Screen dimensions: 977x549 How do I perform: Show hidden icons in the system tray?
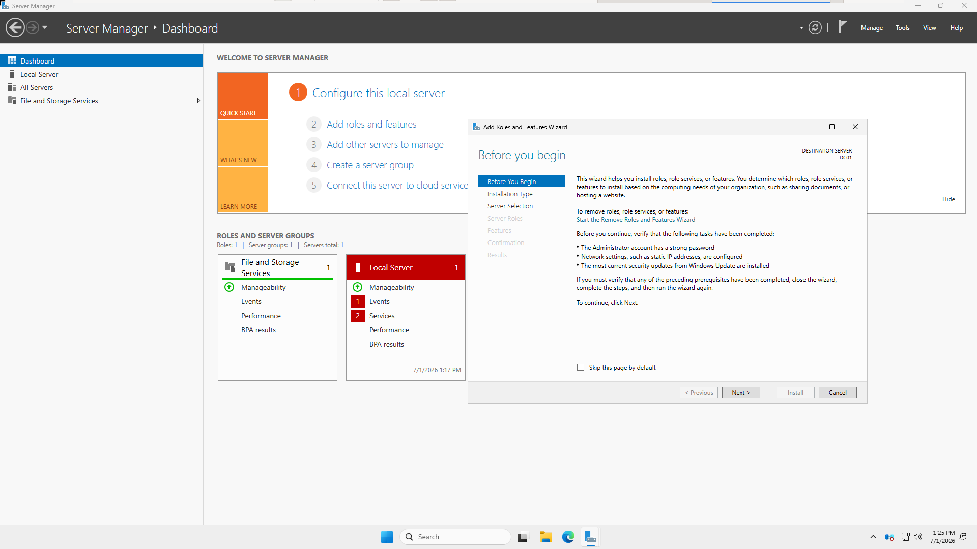(x=873, y=537)
